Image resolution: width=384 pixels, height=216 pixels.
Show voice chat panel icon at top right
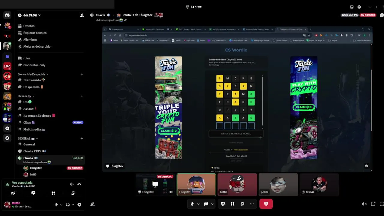tap(382, 15)
